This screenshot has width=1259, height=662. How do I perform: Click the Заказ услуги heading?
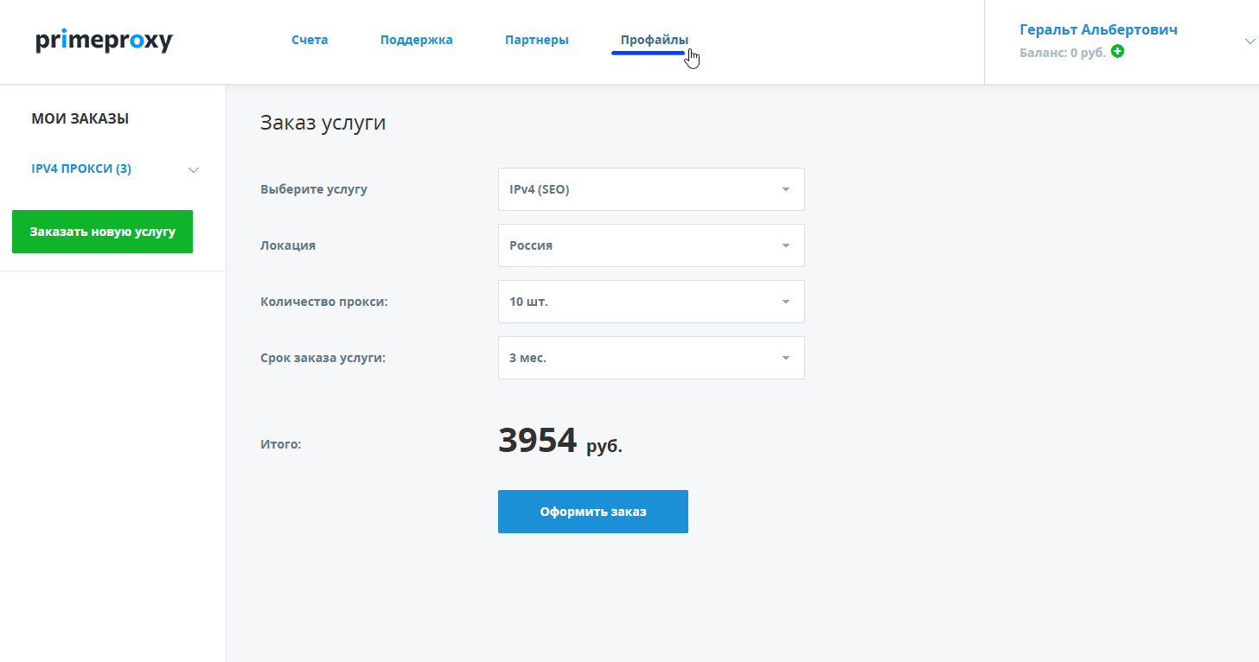coord(323,123)
